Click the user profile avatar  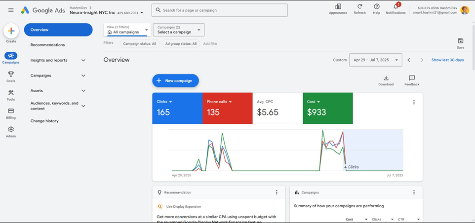[465, 10]
